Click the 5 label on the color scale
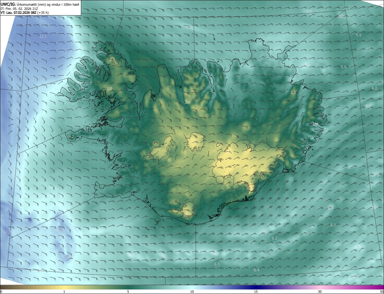Viewport: 384px width, 294px height. tap(128, 292)
